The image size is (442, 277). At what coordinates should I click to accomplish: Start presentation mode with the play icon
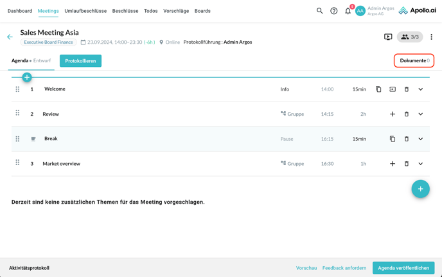388,37
